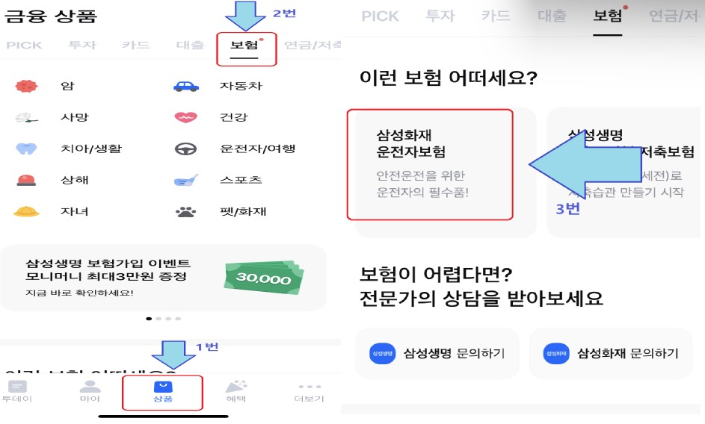Open 삼성생명 보험가입 이벤트 banner
The image size is (705, 424).
pyautogui.click(x=163, y=278)
